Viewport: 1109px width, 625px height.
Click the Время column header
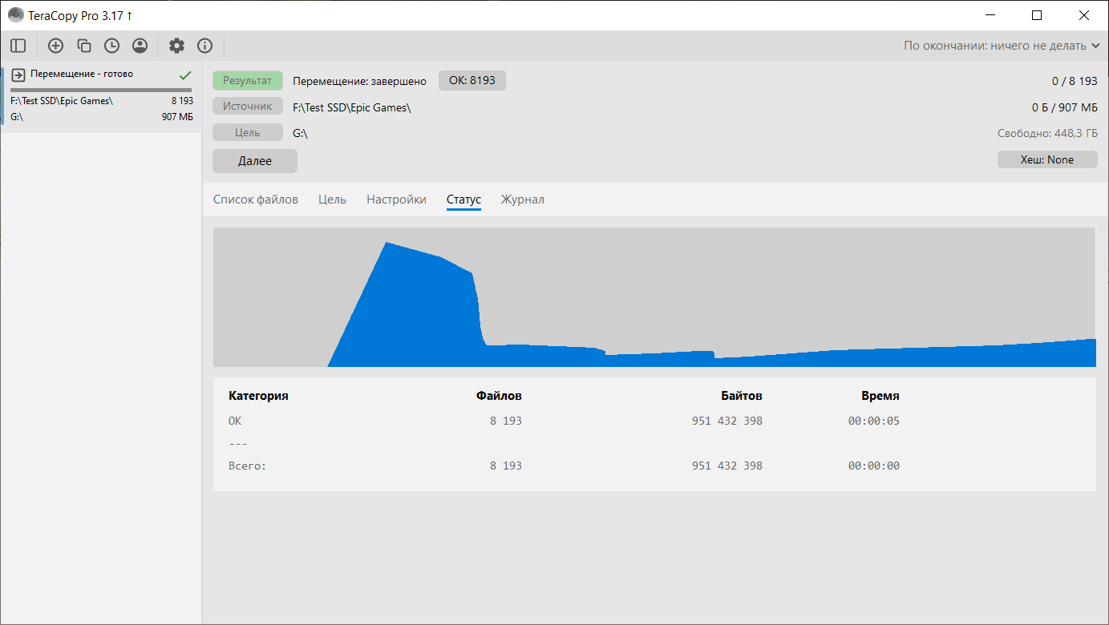[x=880, y=396]
